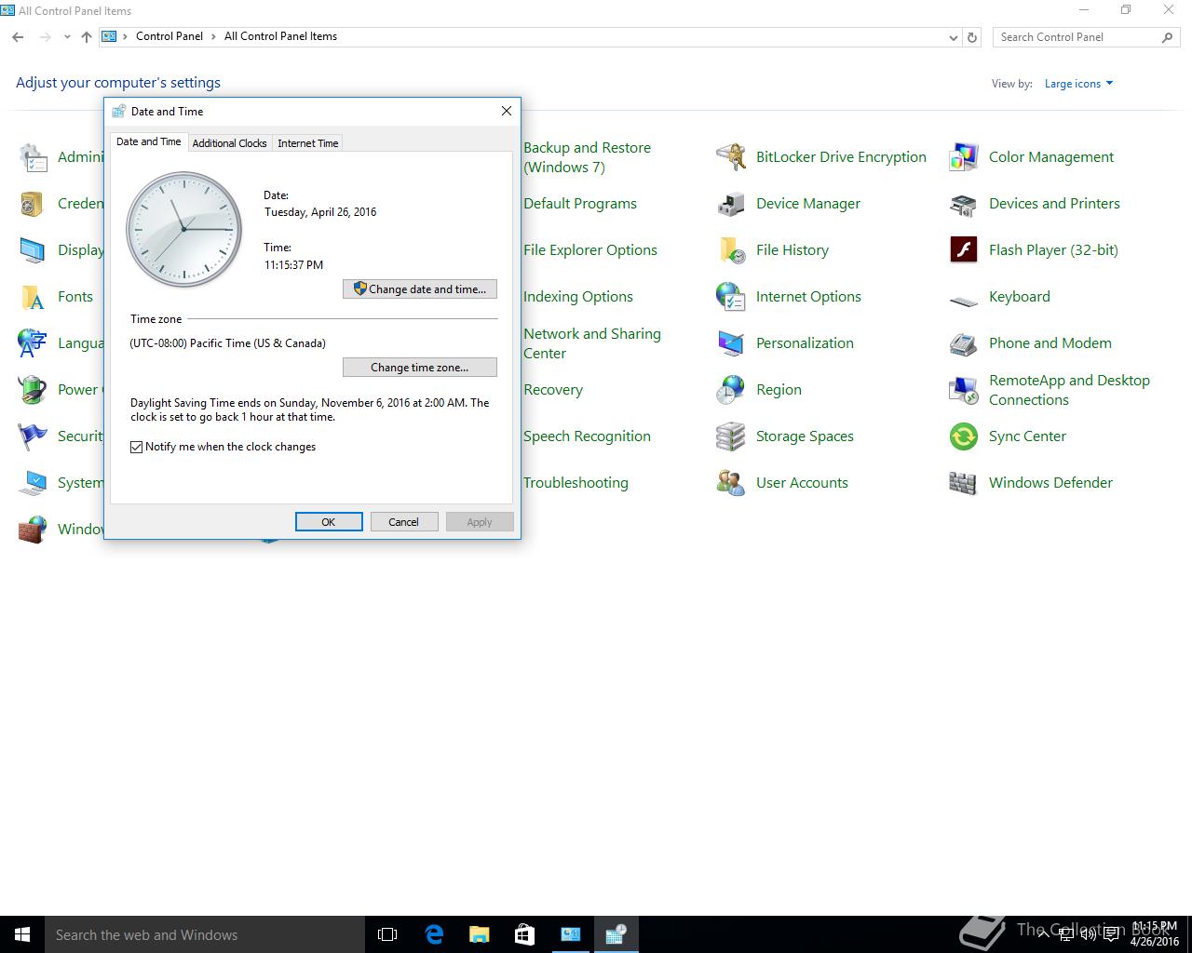Open the Region globe icon
Screen dimensions: 1192x953
[x=731, y=390]
